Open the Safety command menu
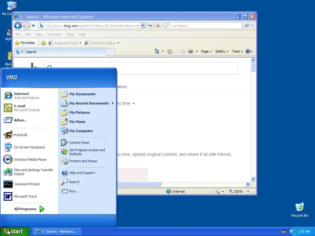This screenshot has height=236, width=315. (x=222, y=51)
